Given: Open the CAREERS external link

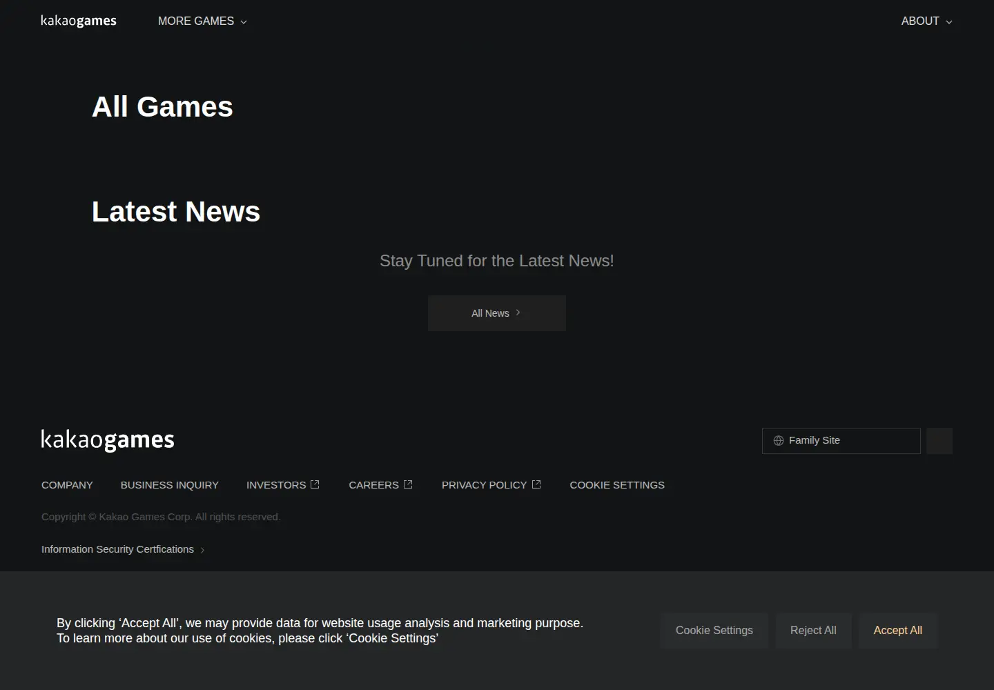Looking at the screenshot, I should (x=381, y=485).
